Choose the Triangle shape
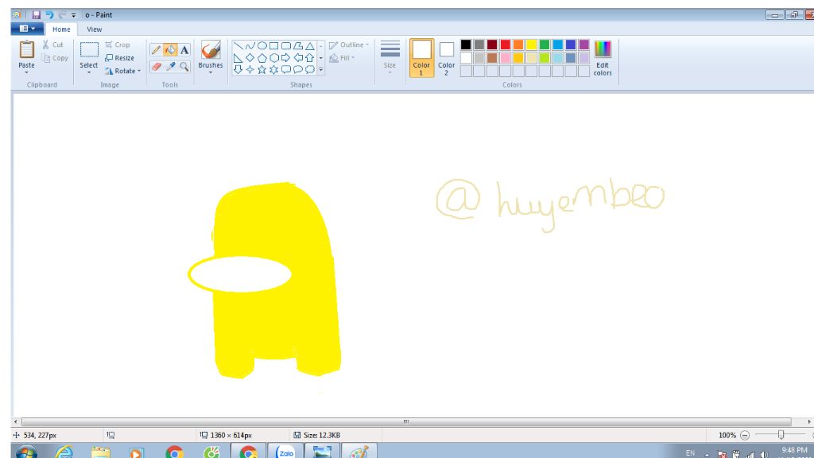 point(310,45)
